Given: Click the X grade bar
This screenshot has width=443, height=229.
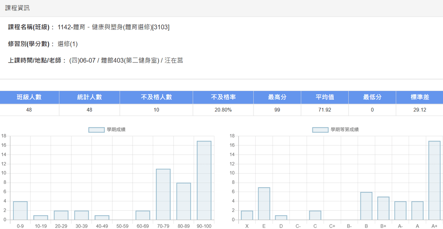Looking at the screenshot, I should (x=247, y=215).
